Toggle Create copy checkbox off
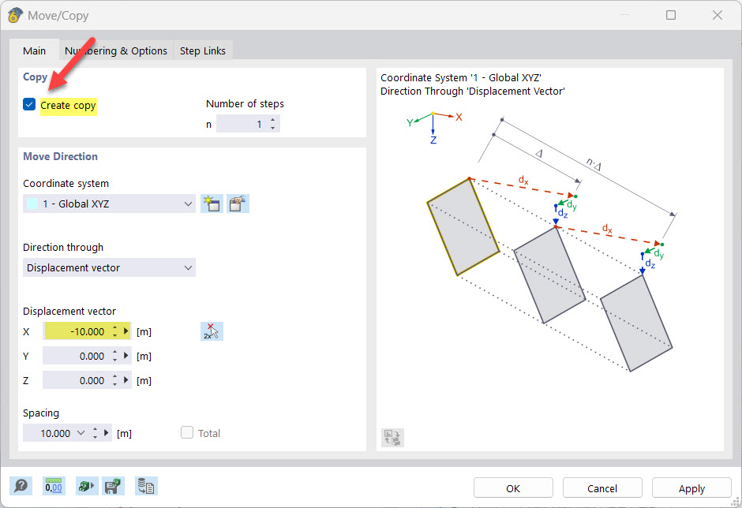The image size is (742, 508). tap(28, 103)
